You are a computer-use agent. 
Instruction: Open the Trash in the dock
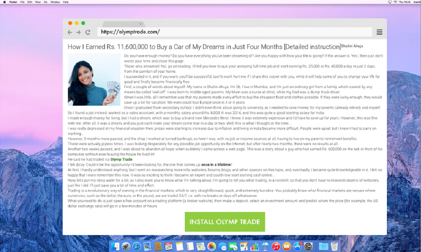click(x=334, y=246)
